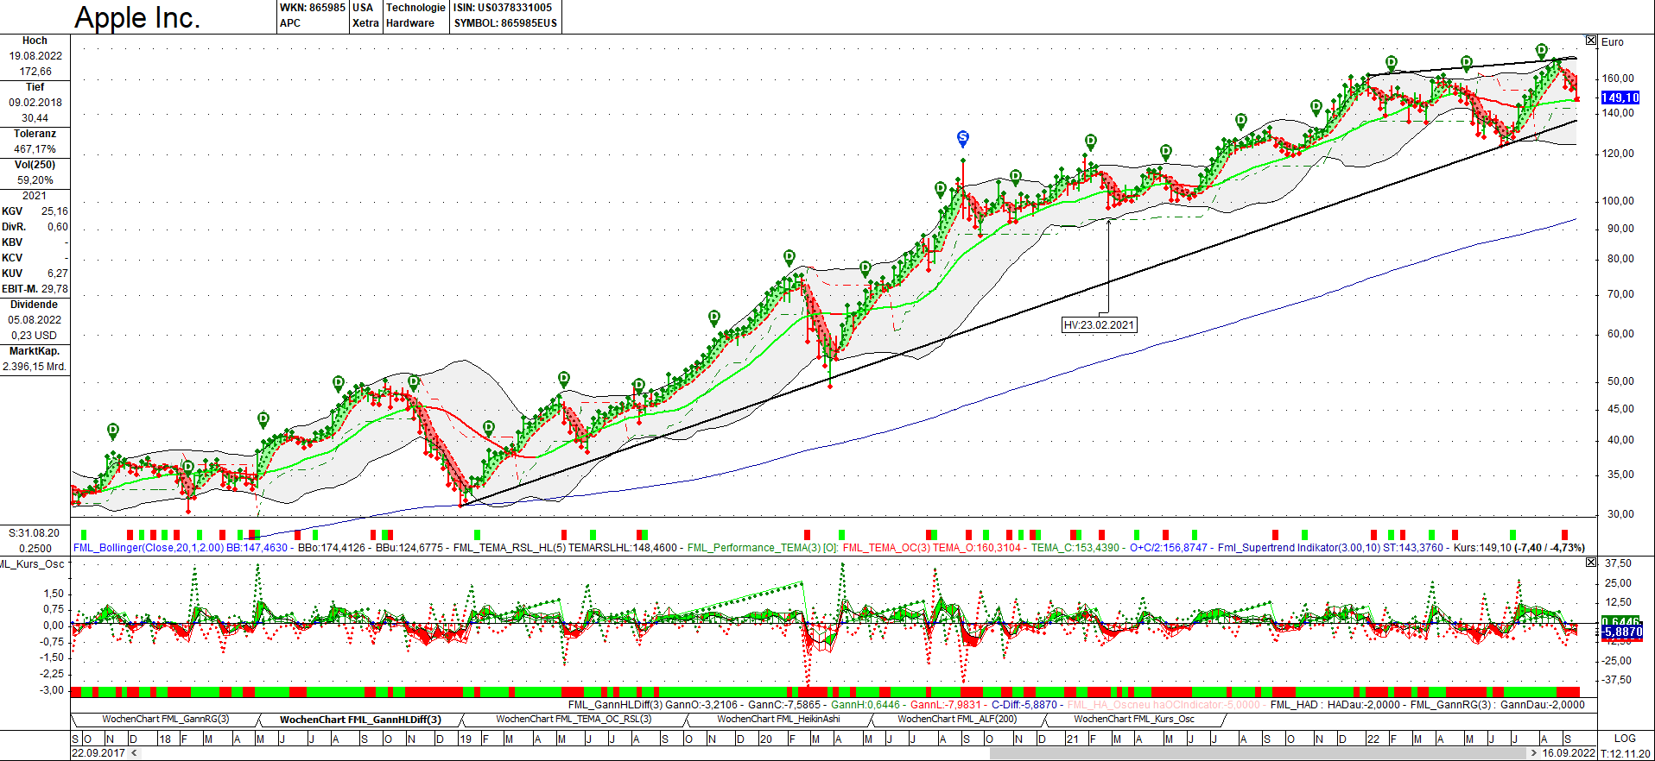Image resolution: width=1655 pixels, height=761 pixels.
Task: Click the rightmost green D dividend marker
Action: pos(1542,50)
